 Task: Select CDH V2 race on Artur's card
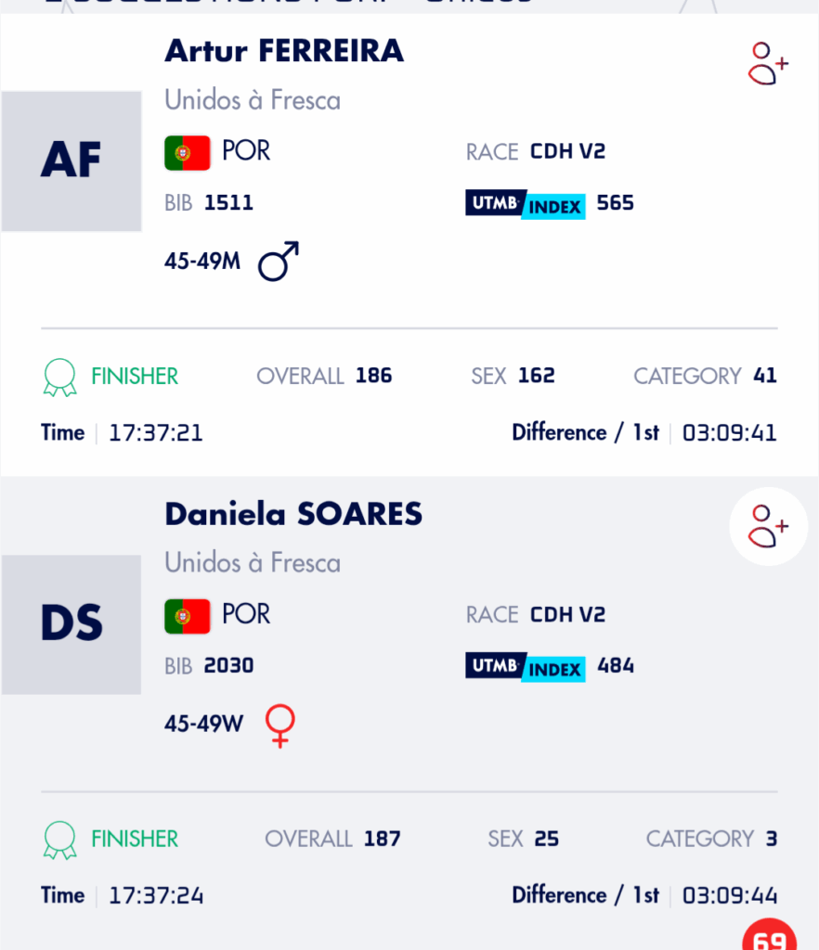click(x=567, y=151)
